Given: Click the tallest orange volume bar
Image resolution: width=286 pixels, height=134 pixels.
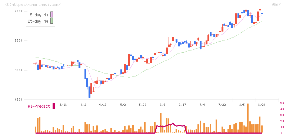Looking at the screenshot, I should coord(248,118).
